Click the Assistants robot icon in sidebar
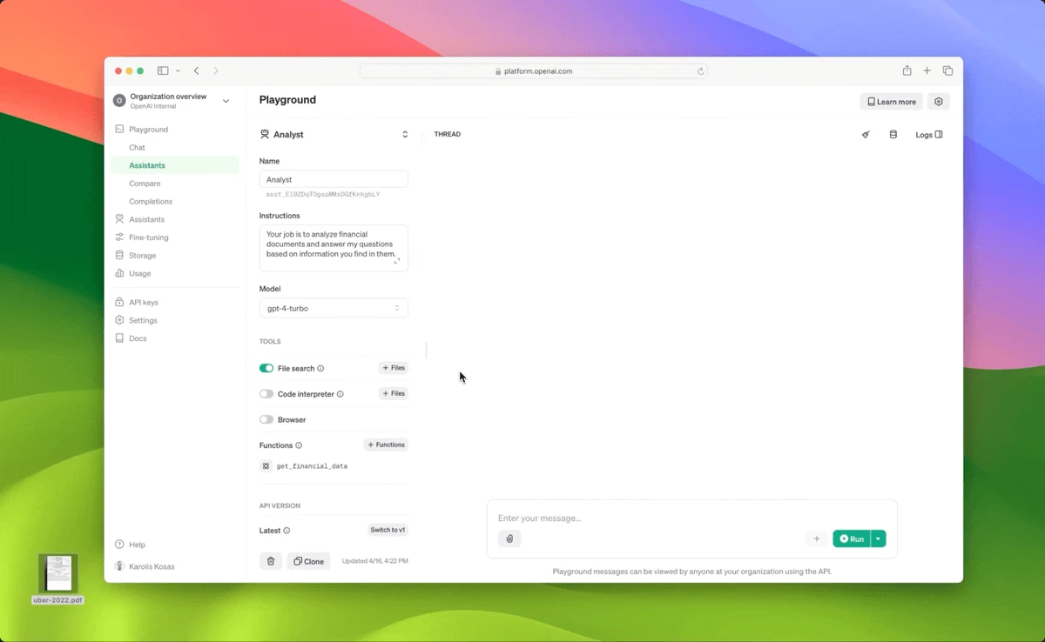The height and width of the screenshot is (642, 1045). point(120,219)
